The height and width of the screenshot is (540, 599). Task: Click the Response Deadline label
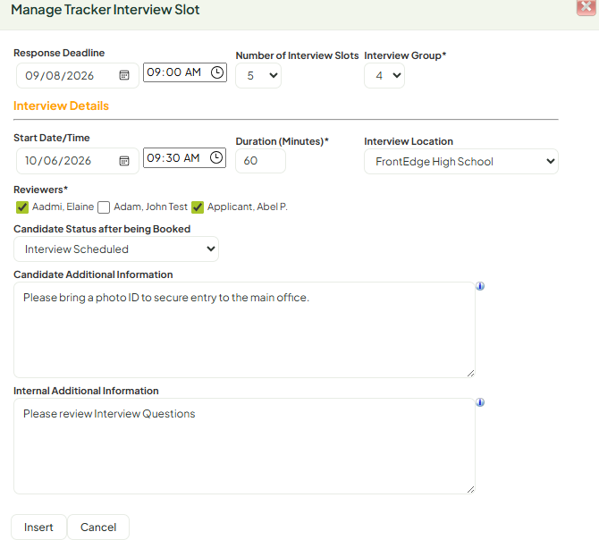(x=59, y=53)
